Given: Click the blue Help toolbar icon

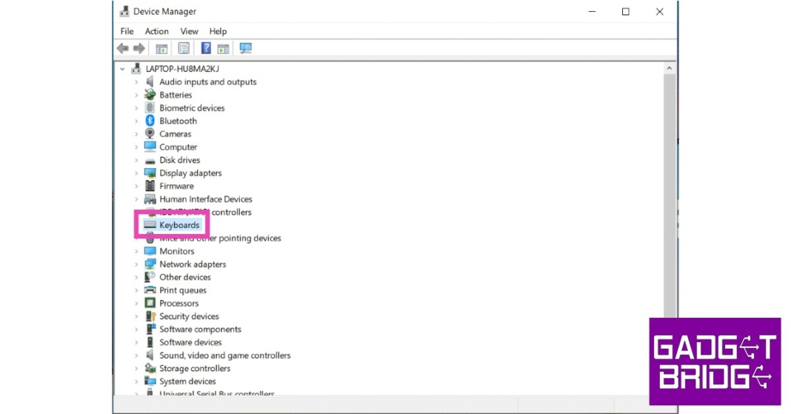Looking at the screenshot, I should 206,48.
